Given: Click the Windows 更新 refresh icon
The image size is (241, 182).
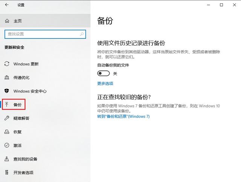Looking at the screenshot, I should click(x=7, y=64).
